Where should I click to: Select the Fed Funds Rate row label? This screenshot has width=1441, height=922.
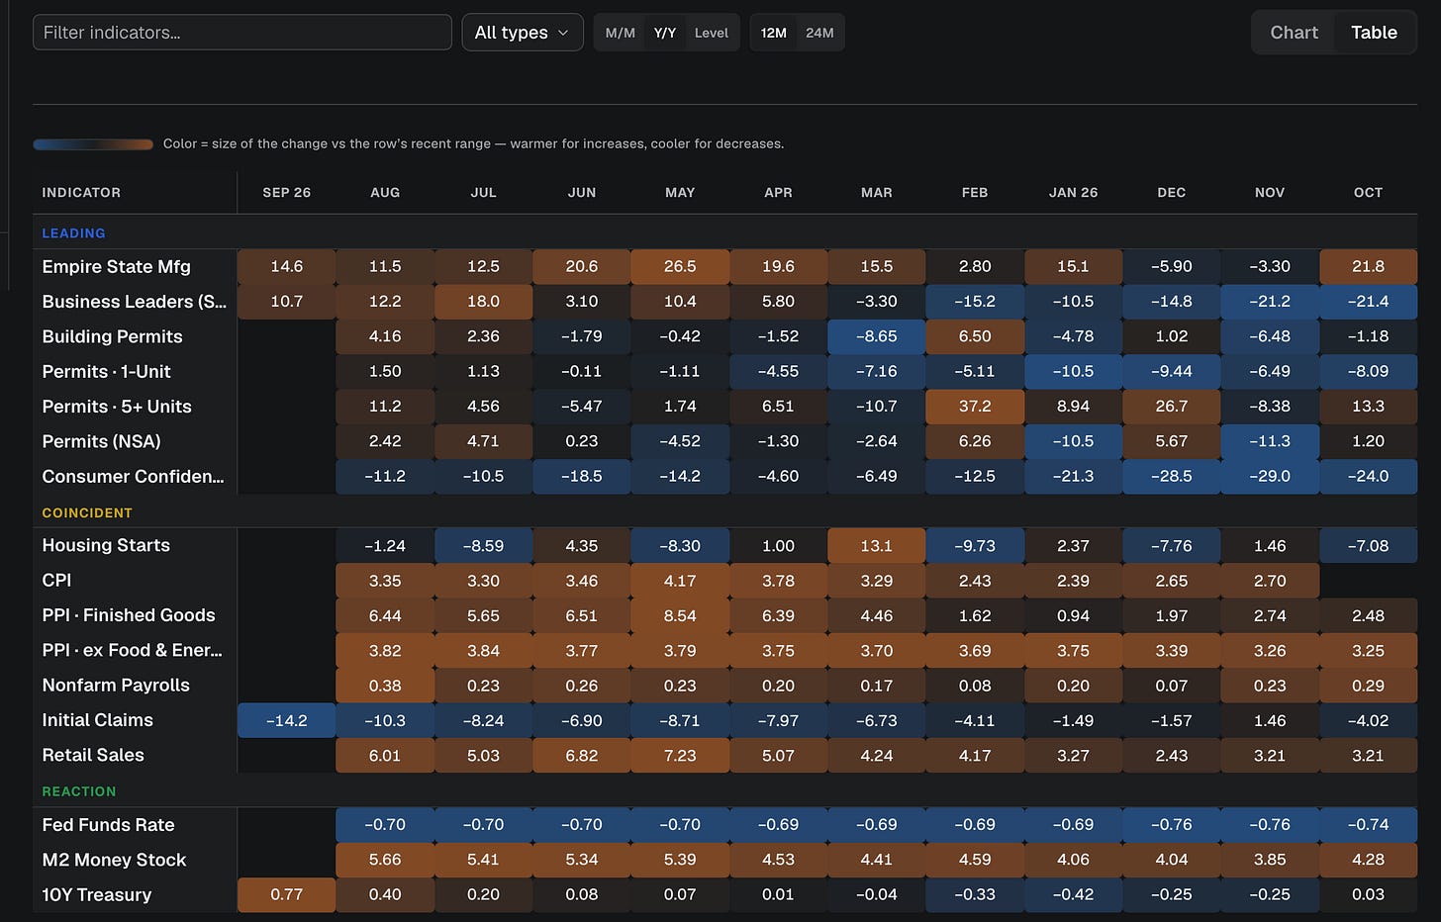[x=108, y=825]
